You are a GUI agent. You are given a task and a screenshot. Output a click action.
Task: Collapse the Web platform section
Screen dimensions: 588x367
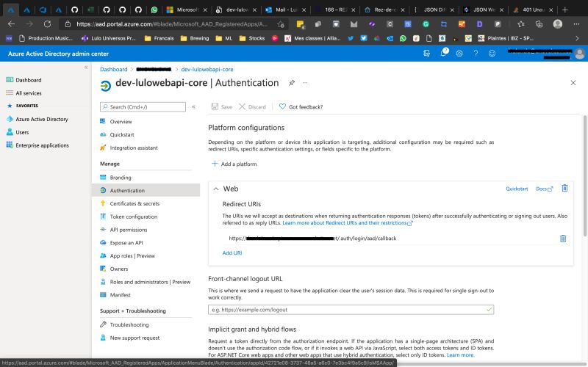pyautogui.click(x=216, y=189)
